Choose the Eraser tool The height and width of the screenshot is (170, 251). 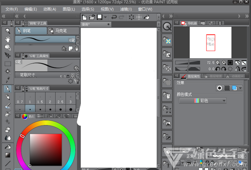tap(8, 129)
